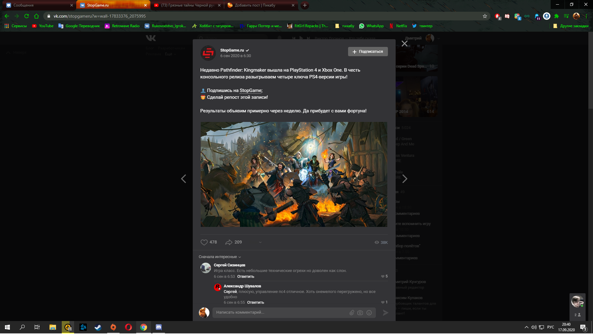
Task: Open Chrome menu three dots
Action: tap(586, 16)
